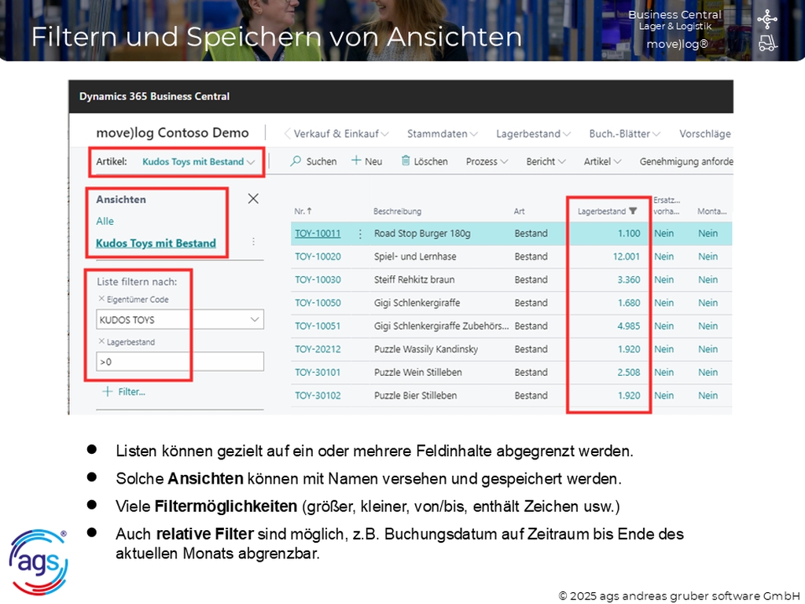Click the Suchen magnifier icon

click(296, 161)
